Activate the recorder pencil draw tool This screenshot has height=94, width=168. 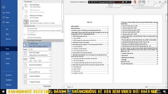pos(126,2)
